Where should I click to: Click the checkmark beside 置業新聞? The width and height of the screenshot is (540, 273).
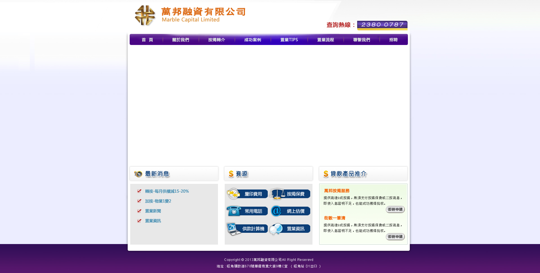tap(139, 211)
